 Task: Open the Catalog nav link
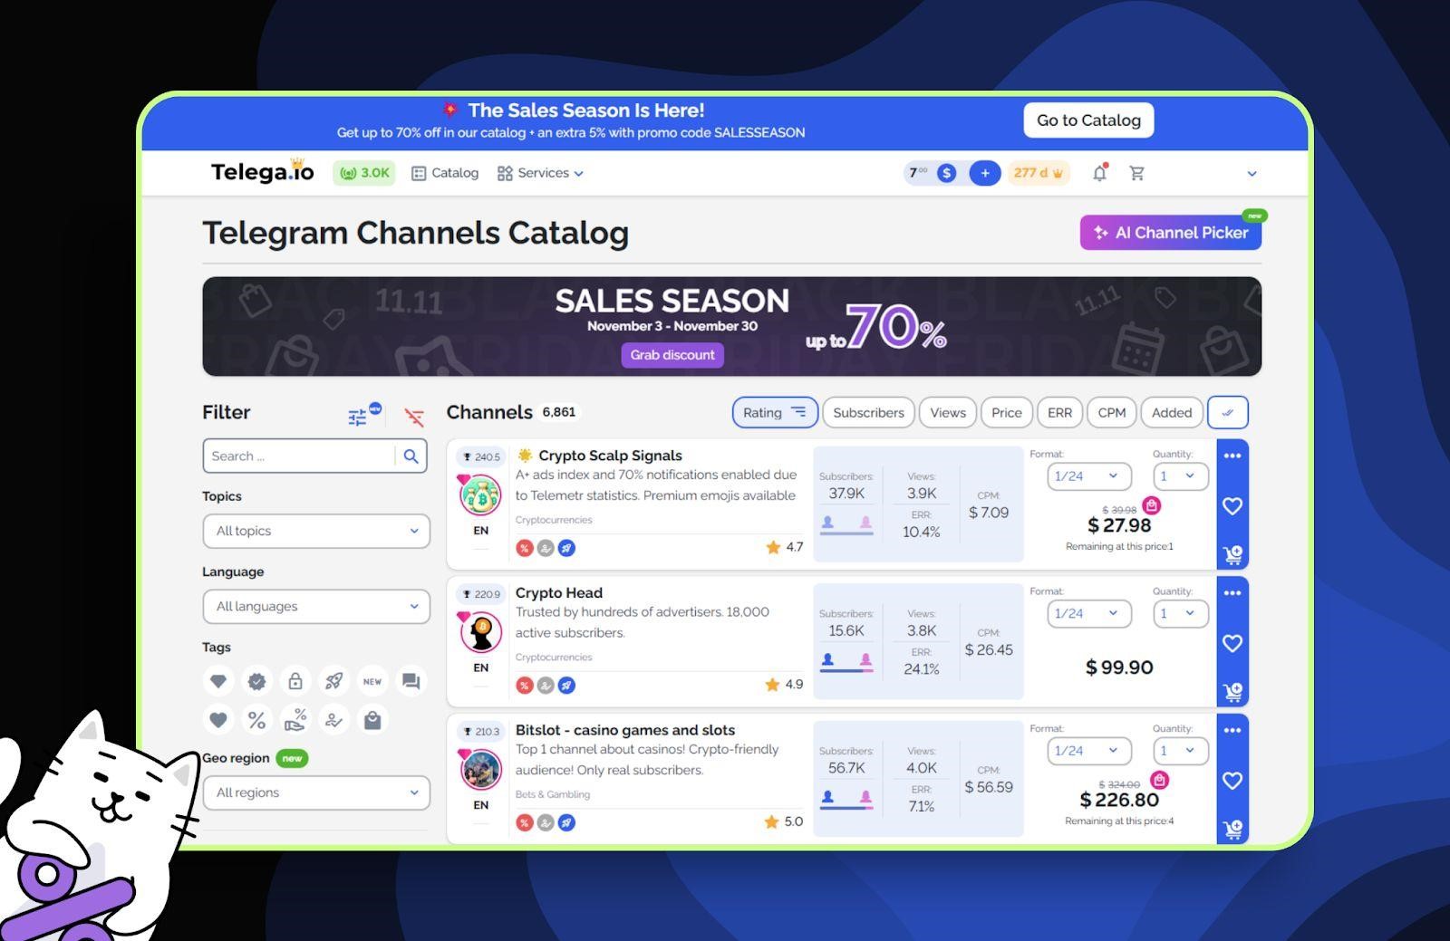(x=445, y=173)
